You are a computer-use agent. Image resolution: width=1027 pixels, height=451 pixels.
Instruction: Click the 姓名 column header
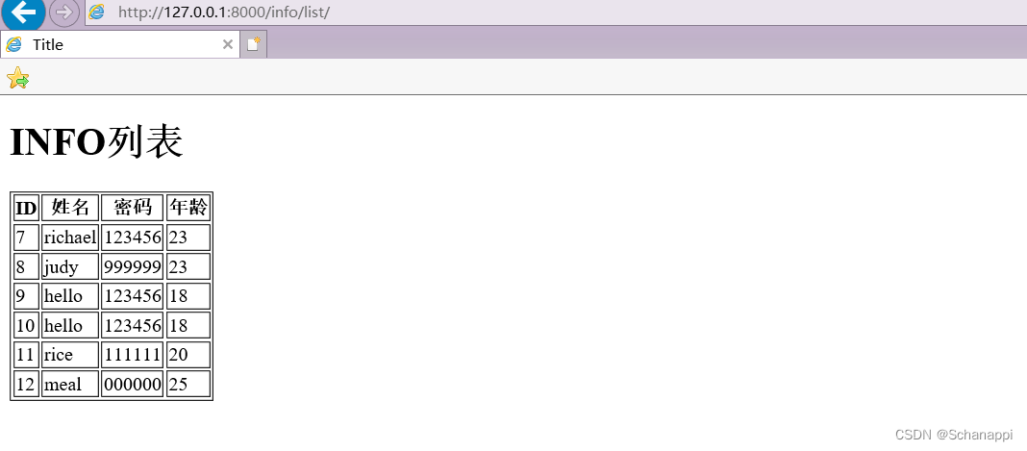70,208
